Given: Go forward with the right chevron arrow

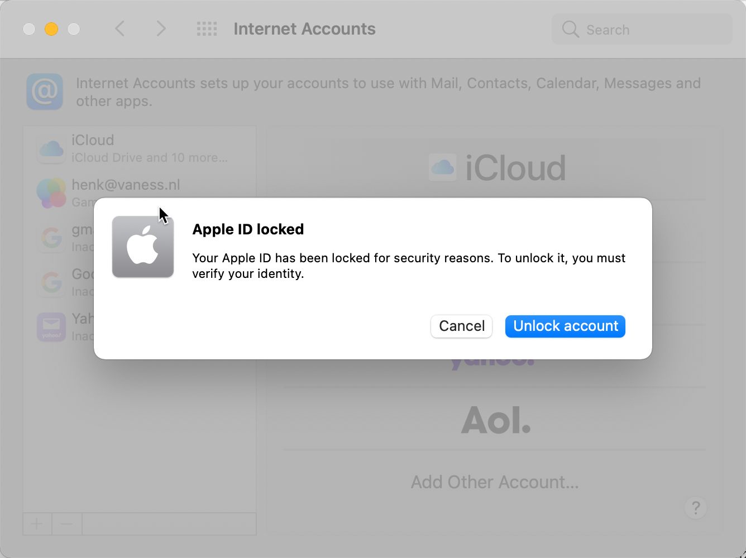Looking at the screenshot, I should coord(161,28).
